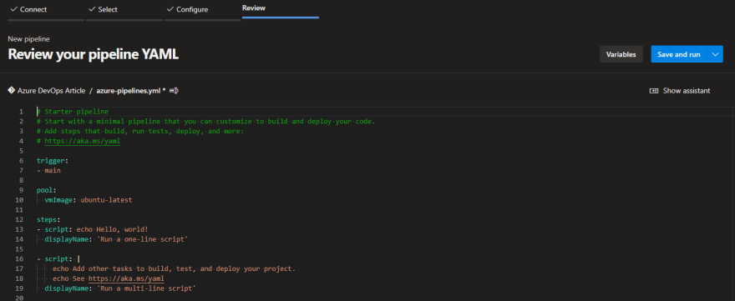Click the 'pool:' keyword
The image size is (735, 301).
pyautogui.click(x=47, y=190)
